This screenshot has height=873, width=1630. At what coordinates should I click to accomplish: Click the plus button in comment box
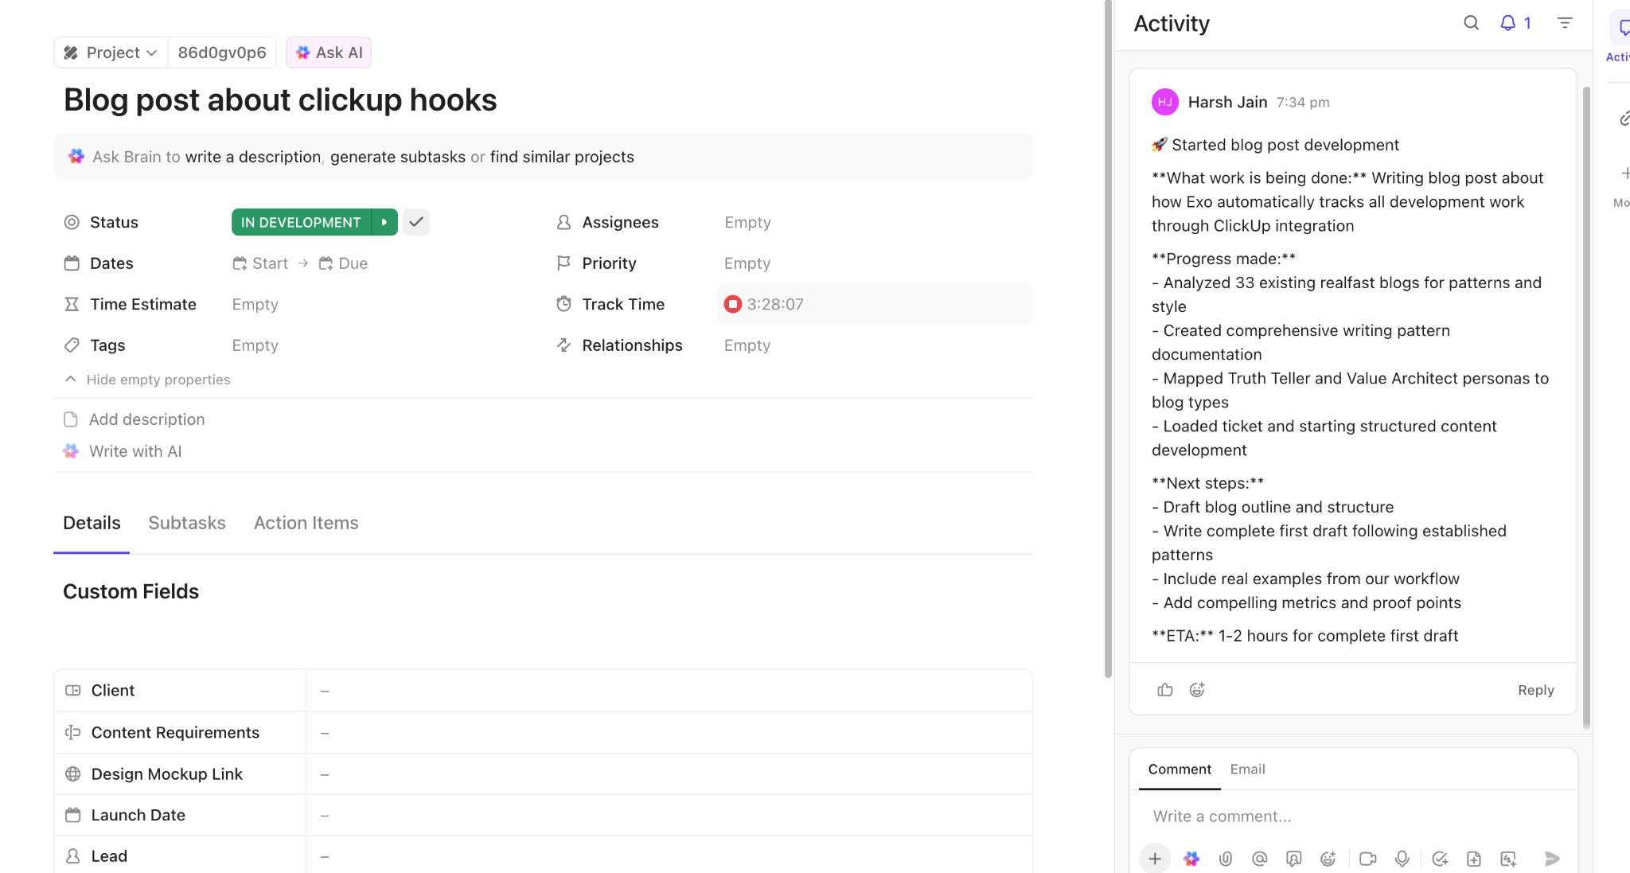(1155, 859)
